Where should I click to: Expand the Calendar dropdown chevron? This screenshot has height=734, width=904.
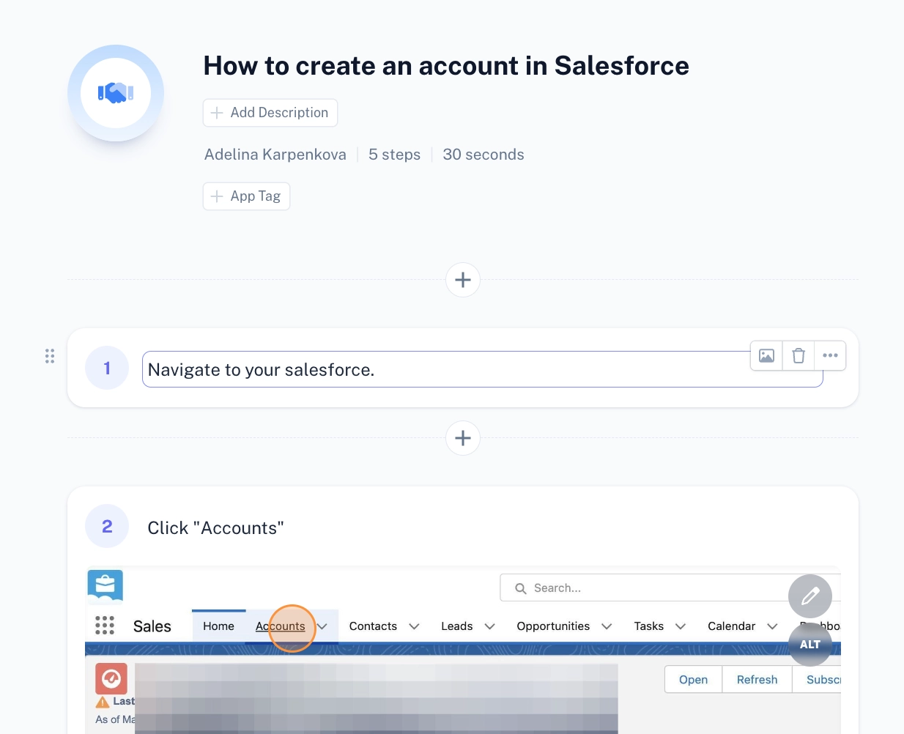click(772, 626)
